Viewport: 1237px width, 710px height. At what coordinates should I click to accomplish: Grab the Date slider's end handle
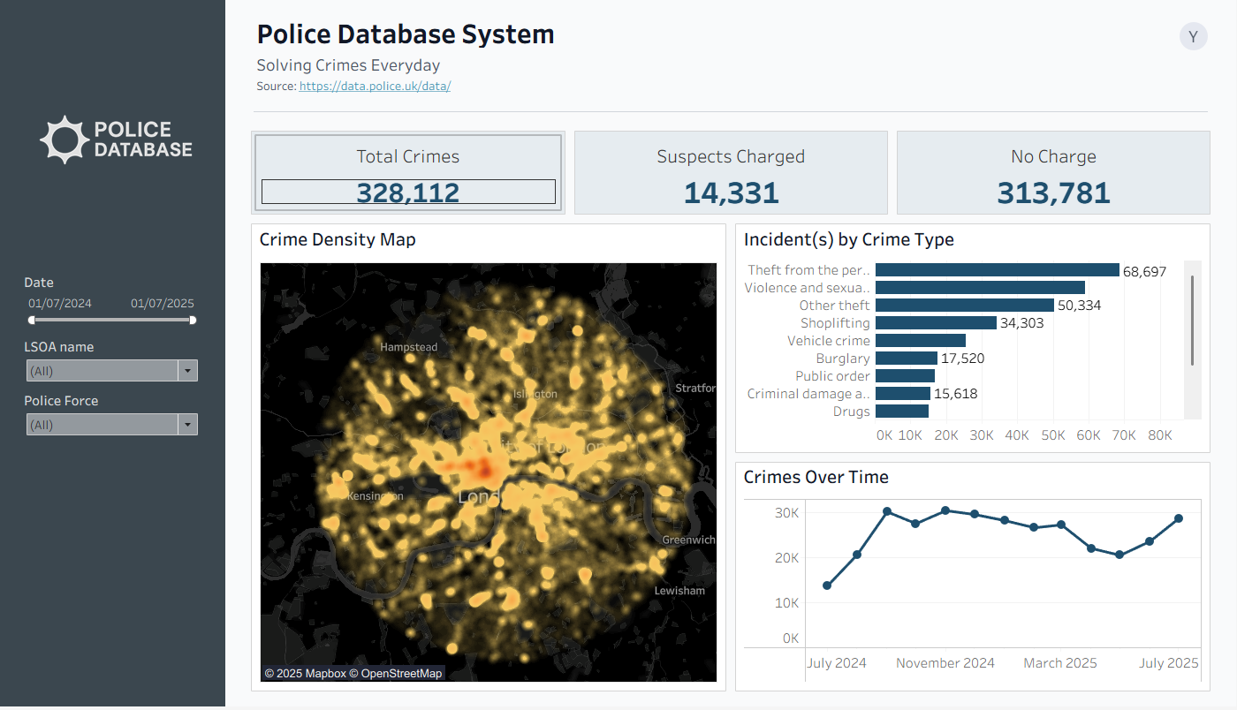193,320
